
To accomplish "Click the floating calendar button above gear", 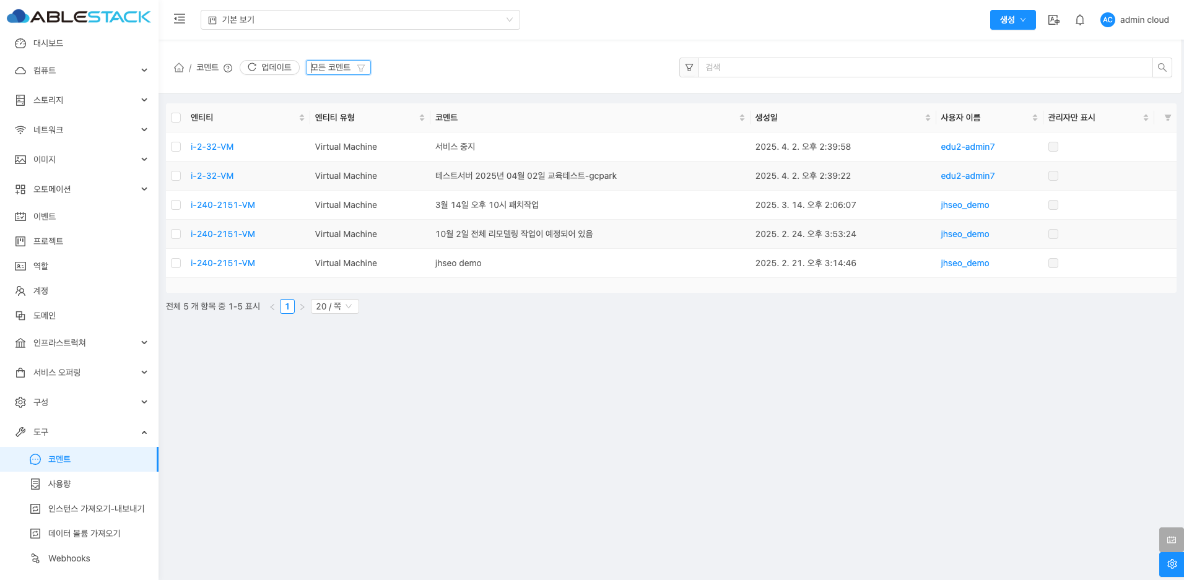I will click(x=1172, y=540).
